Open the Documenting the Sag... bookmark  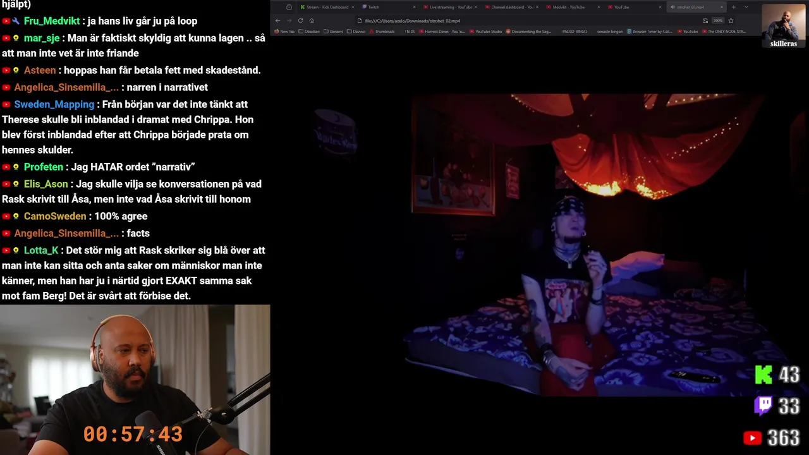528,31
